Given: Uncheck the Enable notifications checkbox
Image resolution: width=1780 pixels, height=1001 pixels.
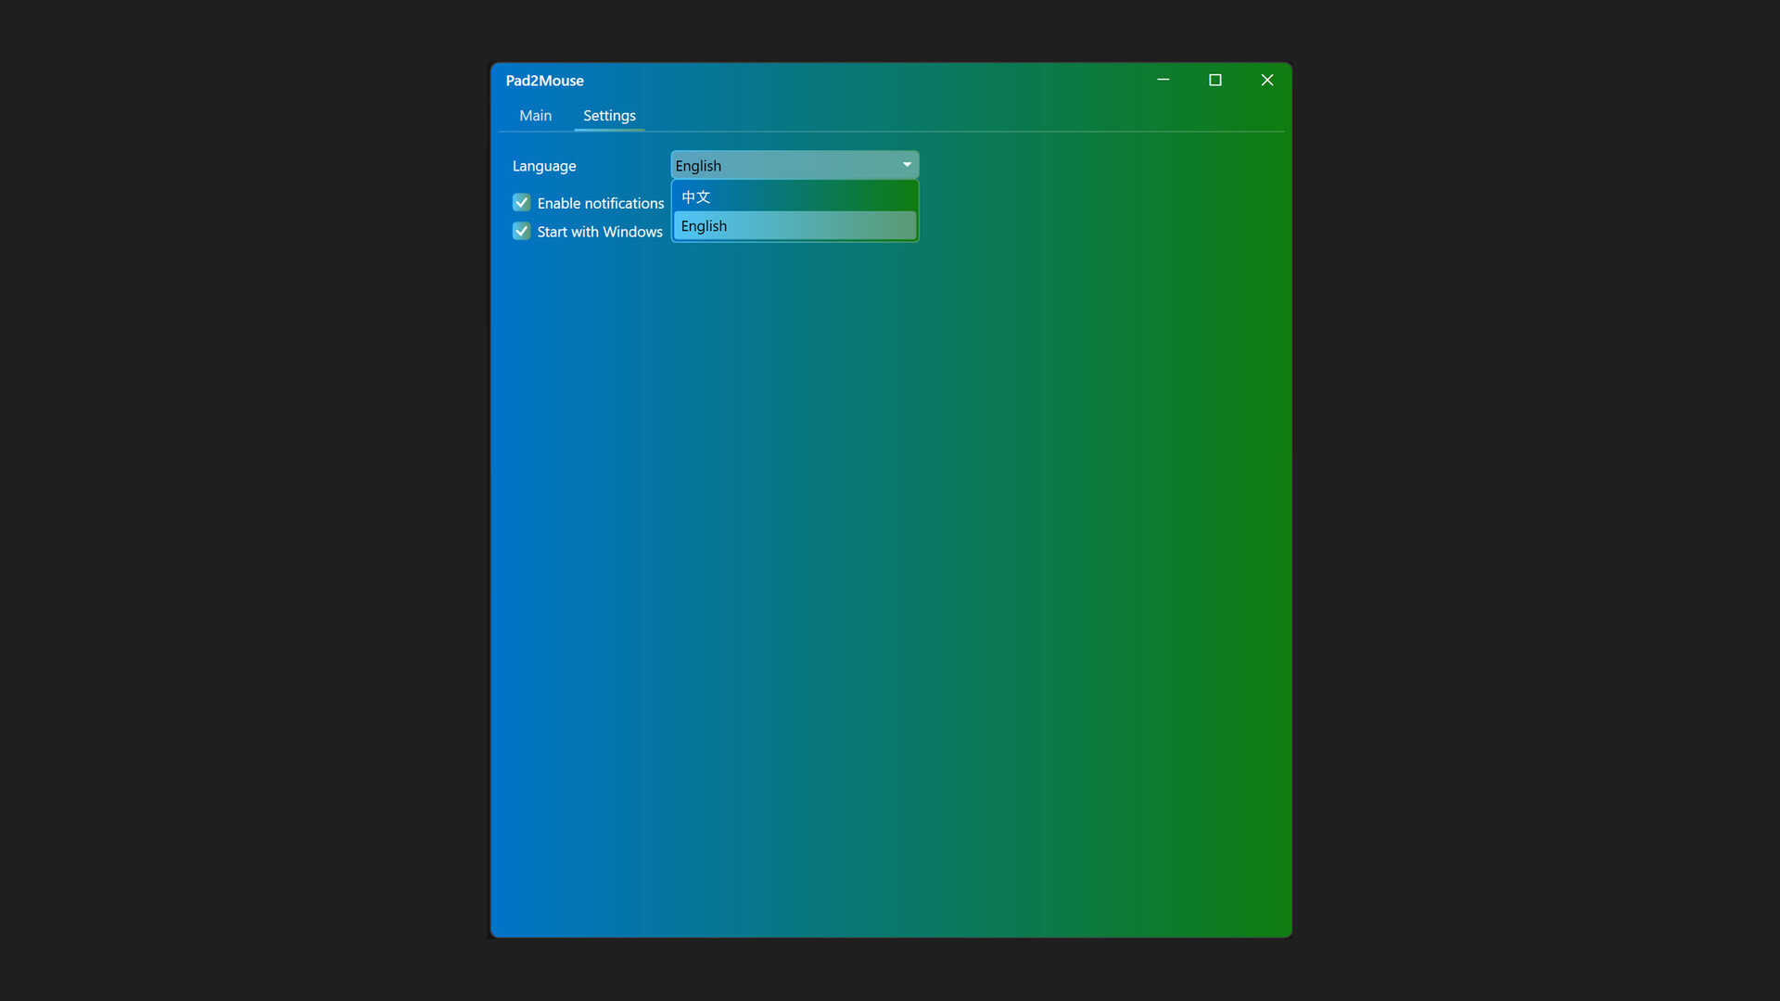Looking at the screenshot, I should click(521, 203).
